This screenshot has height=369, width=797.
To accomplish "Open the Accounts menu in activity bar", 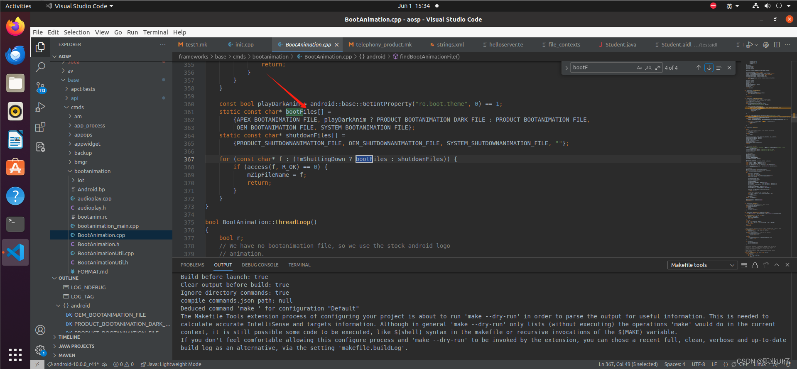I will 40,330.
